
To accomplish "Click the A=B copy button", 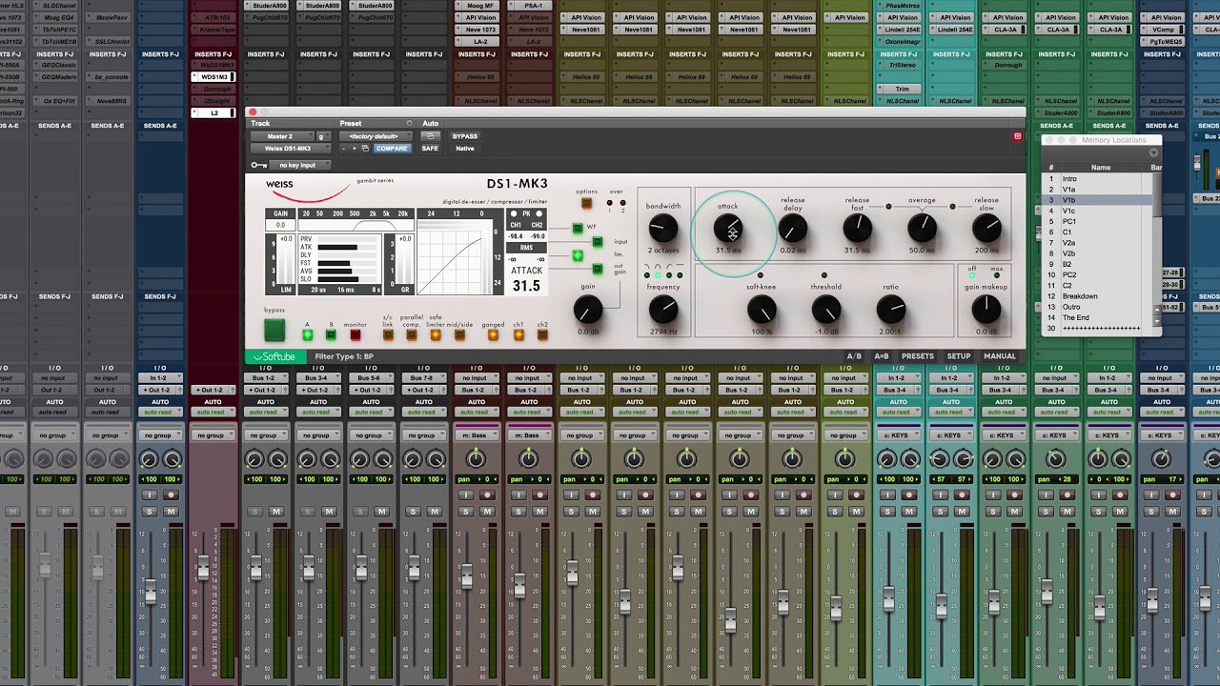I will click(x=882, y=356).
